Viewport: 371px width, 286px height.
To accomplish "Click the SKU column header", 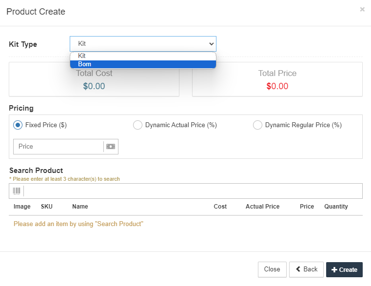I will click(x=47, y=207).
